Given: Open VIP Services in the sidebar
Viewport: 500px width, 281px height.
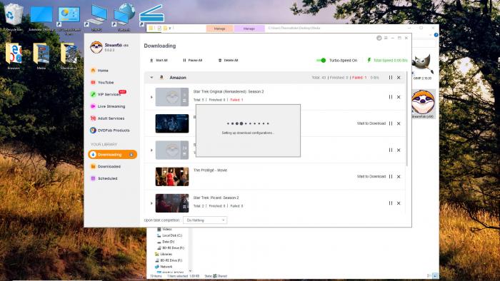Looking at the screenshot, I should [x=108, y=94].
